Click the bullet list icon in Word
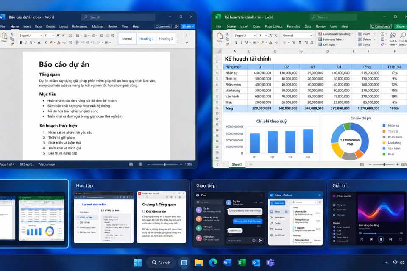The width and height of the screenshot is (407, 271). click(78, 35)
